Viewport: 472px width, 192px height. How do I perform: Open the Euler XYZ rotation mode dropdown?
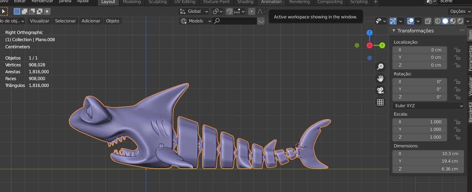(x=428, y=106)
